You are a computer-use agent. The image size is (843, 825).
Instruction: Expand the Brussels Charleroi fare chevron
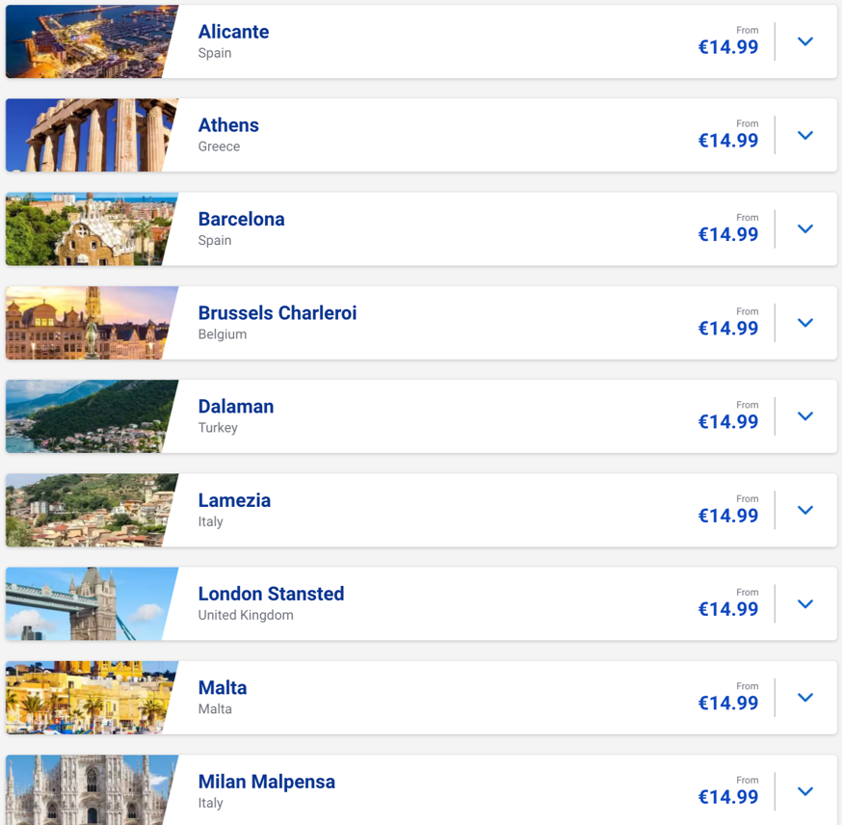(x=805, y=322)
